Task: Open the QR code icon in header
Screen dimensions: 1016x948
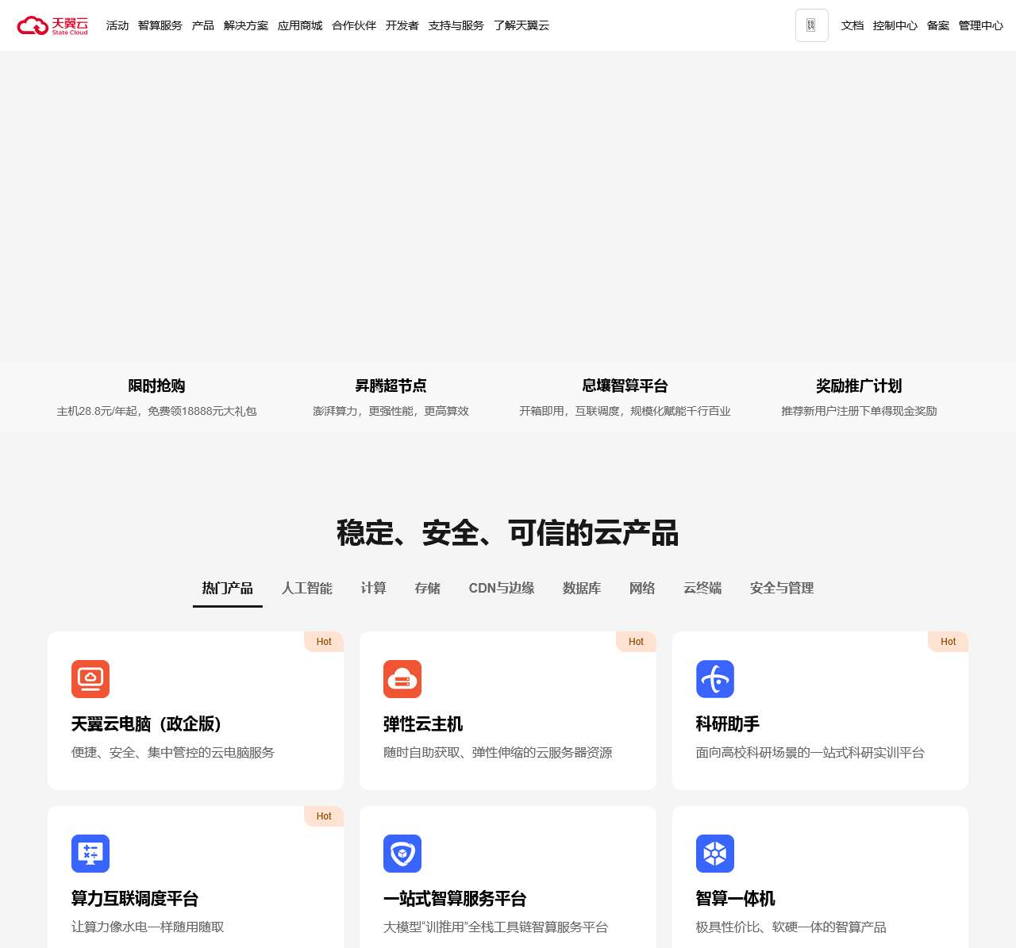Action: coord(811,25)
